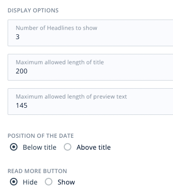Click the value 145 in the preview text field
The image size is (173, 195).
tap(21, 105)
